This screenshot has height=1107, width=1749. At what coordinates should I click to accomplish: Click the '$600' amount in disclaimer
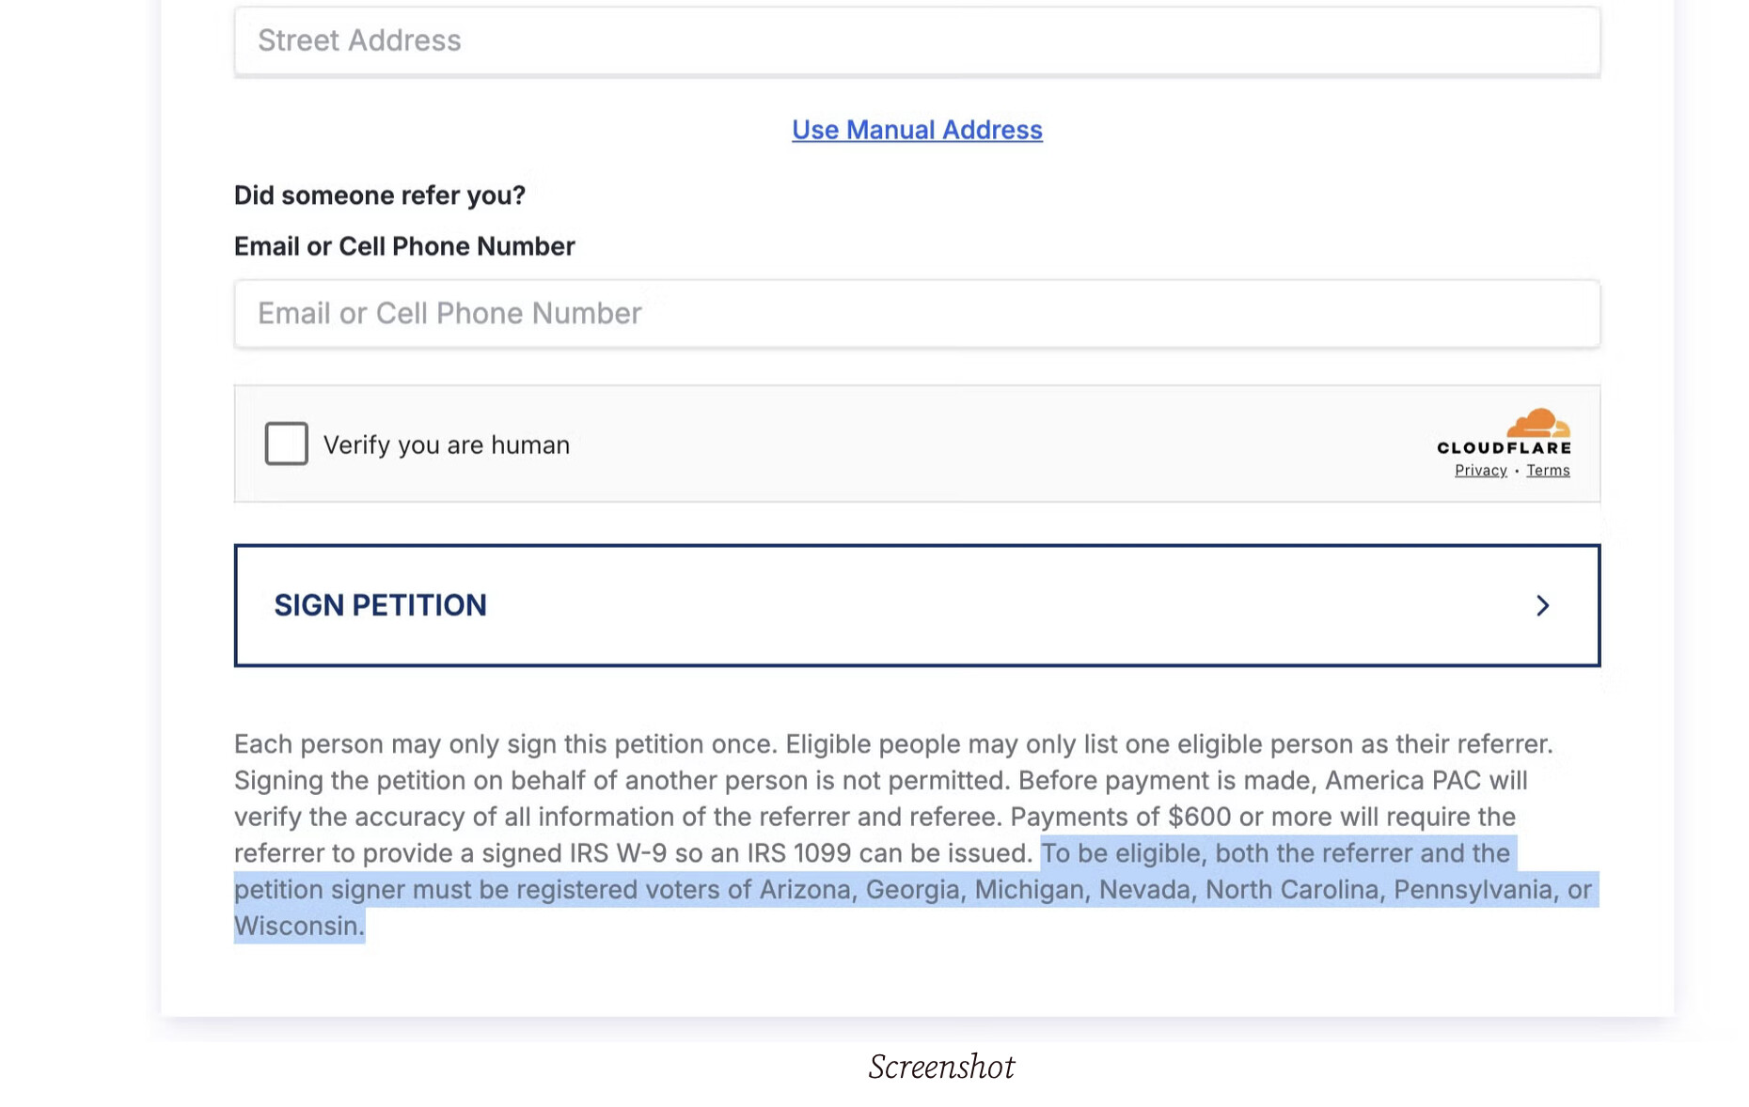(1199, 817)
